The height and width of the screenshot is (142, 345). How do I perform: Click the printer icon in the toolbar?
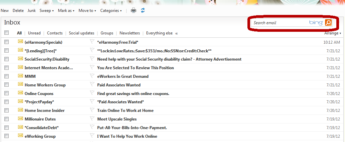tap(134, 11)
